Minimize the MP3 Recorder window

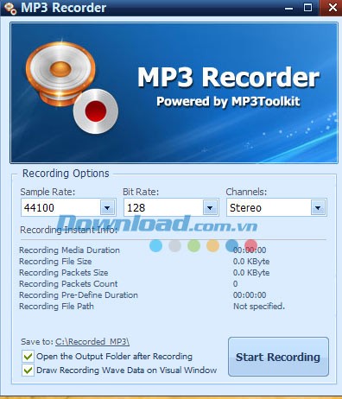pos(288,8)
